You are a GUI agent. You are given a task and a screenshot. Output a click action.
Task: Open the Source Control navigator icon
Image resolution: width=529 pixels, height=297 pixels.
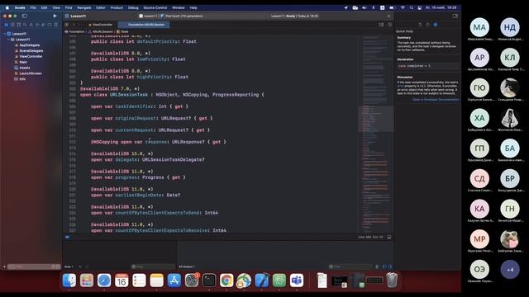click(x=12, y=25)
